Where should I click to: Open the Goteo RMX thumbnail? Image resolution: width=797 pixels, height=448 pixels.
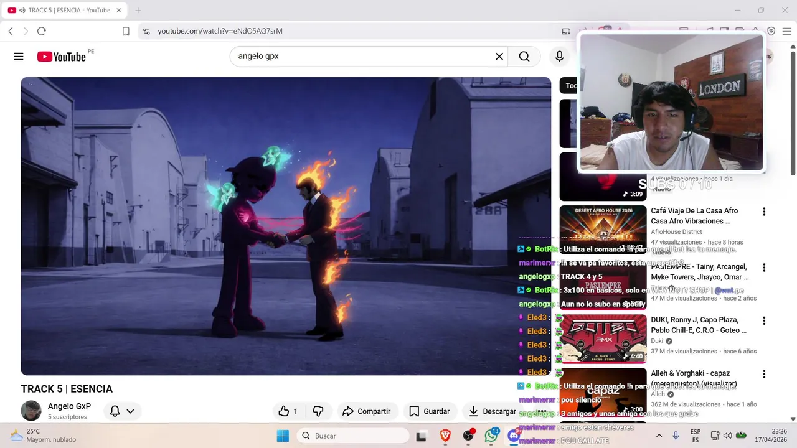coord(603,338)
